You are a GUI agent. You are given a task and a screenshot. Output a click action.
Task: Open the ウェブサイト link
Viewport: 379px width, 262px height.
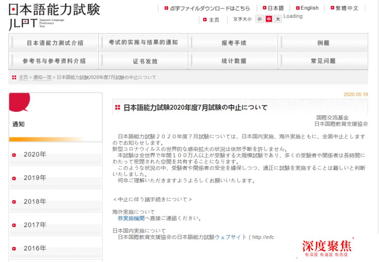coord(230,237)
